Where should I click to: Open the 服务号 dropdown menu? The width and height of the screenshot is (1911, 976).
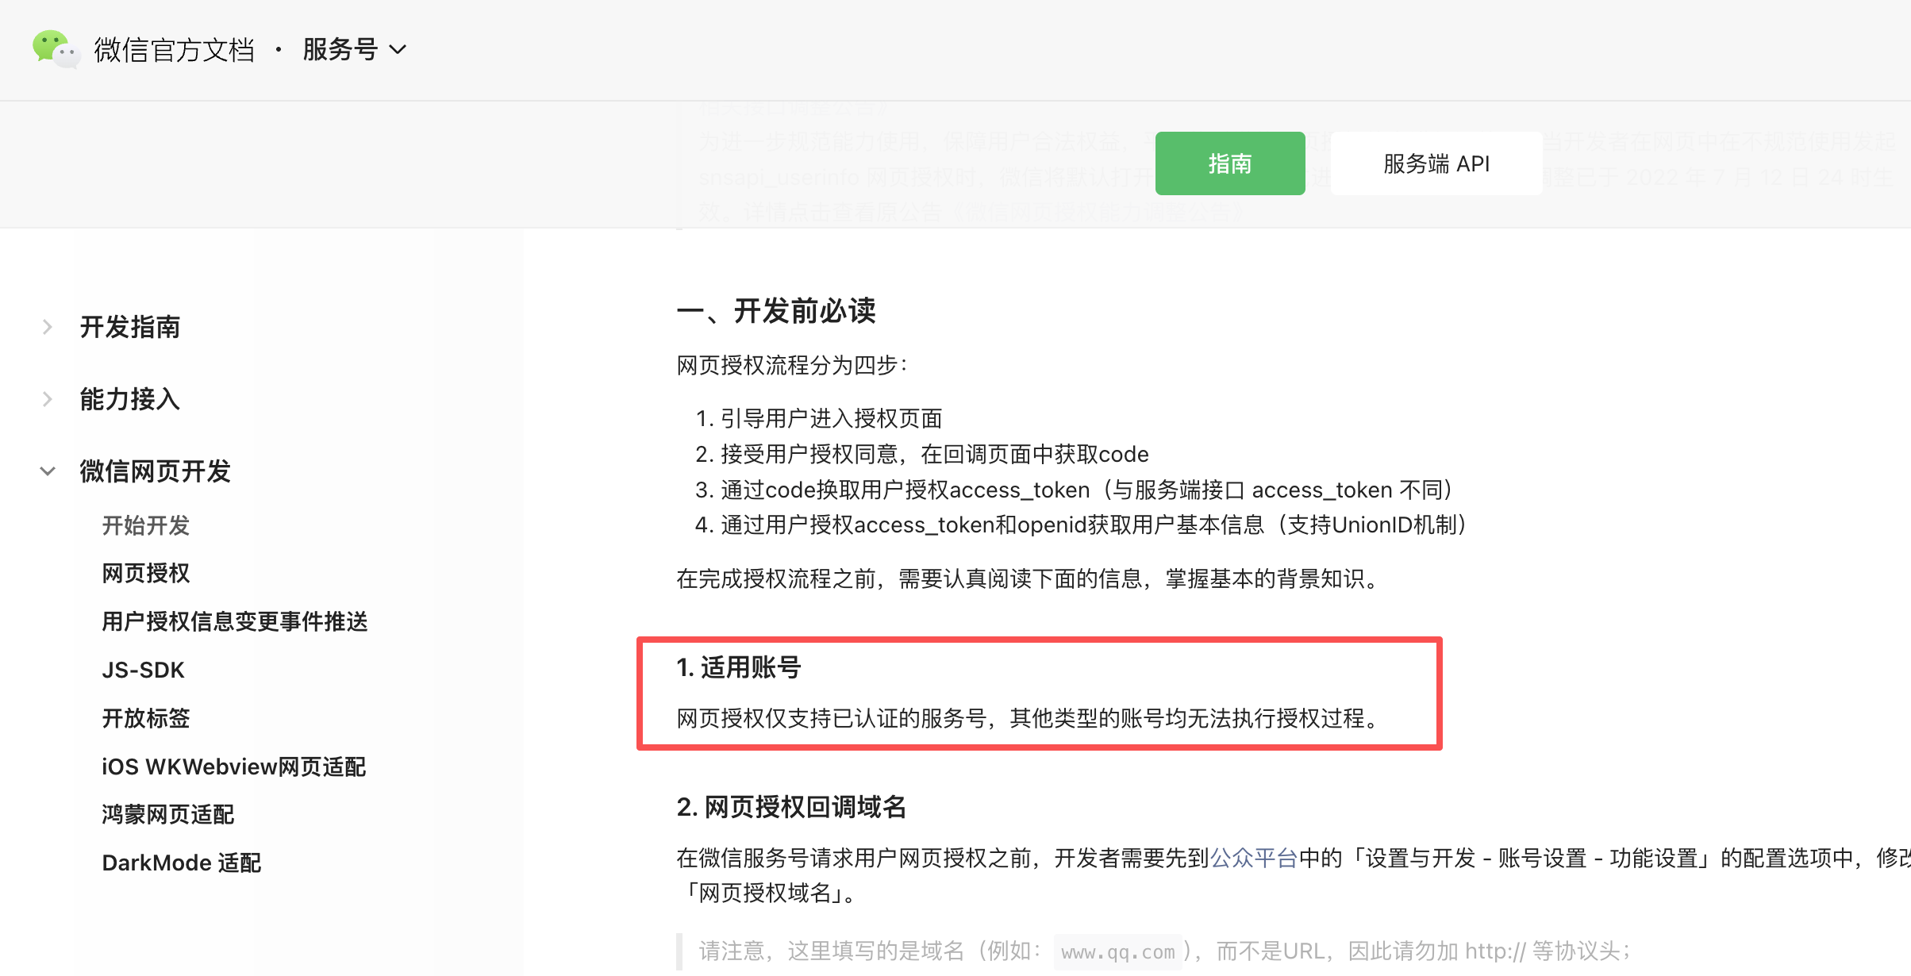pyautogui.click(x=340, y=50)
